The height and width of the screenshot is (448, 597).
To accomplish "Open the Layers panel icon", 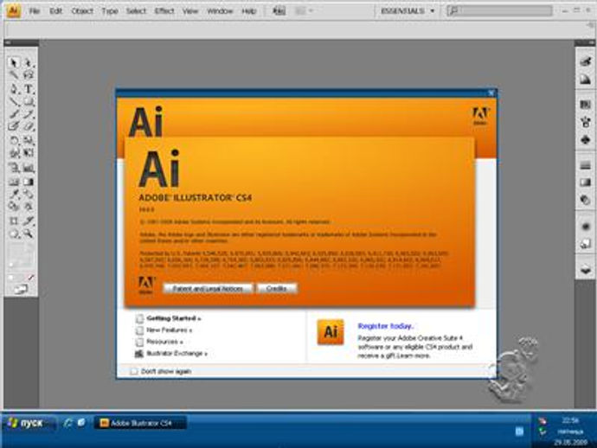I will 585,270.
